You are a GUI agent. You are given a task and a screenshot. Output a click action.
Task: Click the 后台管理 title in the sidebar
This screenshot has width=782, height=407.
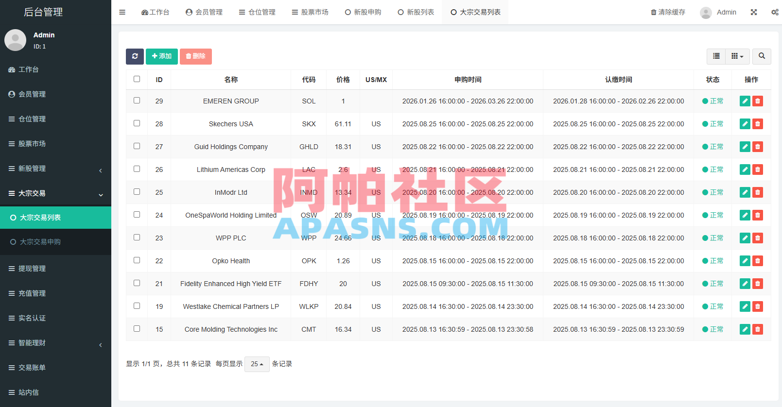43,12
